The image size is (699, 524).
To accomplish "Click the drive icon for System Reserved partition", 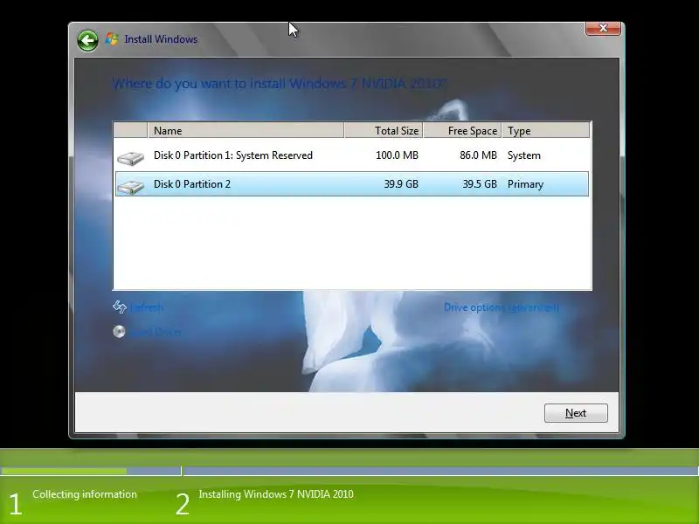I will coord(130,158).
